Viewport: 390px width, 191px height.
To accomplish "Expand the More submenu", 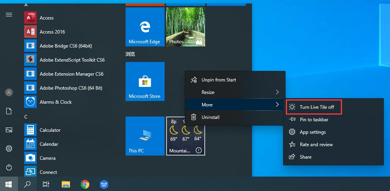I will (235, 105).
